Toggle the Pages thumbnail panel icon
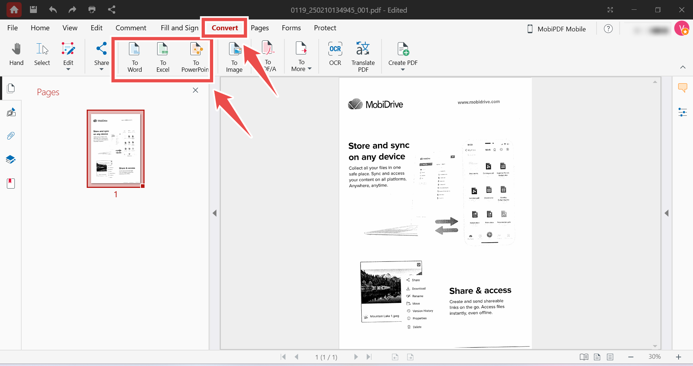The height and width of the screenshot is (366, 693). [x=11, y=88]
